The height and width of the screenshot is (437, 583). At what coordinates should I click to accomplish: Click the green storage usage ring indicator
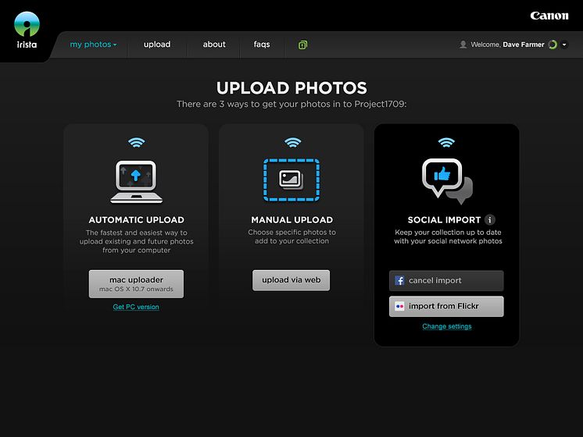[x=553, y=45]
